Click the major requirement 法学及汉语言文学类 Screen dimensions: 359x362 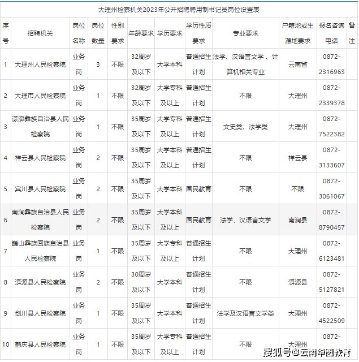tap(245, 313)
